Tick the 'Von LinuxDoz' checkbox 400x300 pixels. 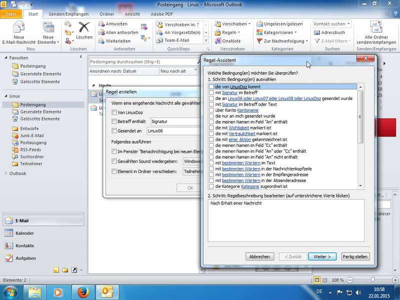114,112
